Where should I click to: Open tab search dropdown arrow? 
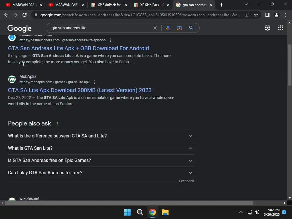click(246, 4)
